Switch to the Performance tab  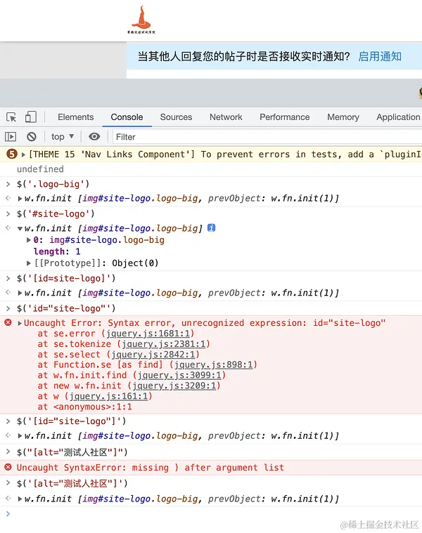[285, 117]
